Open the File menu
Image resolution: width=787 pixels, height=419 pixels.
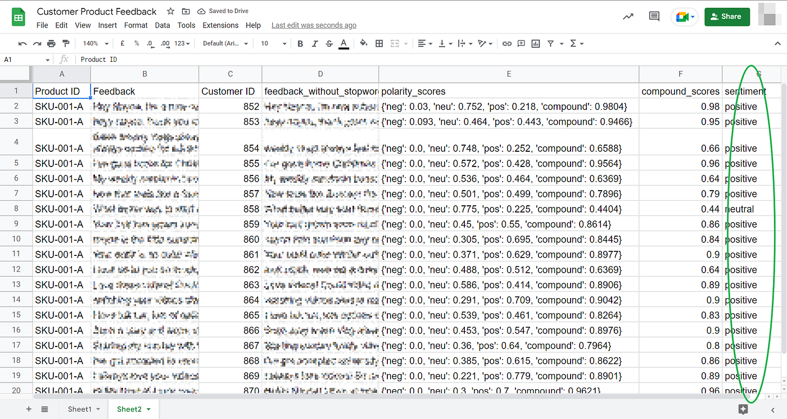[42, 25]
